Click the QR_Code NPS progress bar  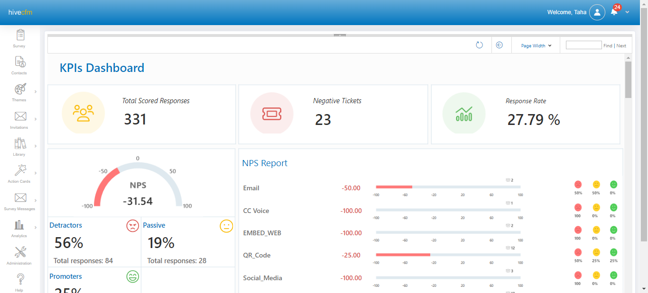(x=448, y=255)
